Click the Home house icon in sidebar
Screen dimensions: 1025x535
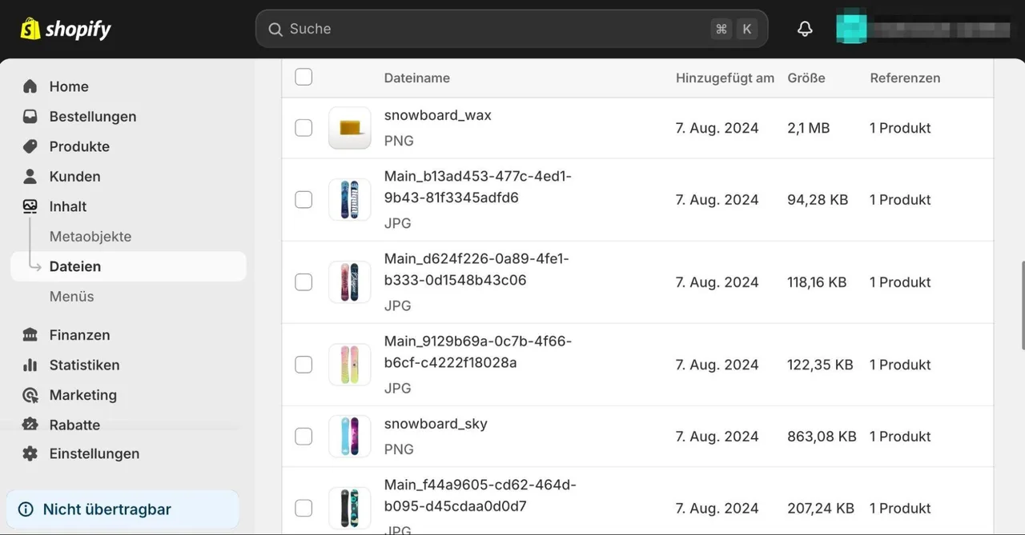[30, 86]
